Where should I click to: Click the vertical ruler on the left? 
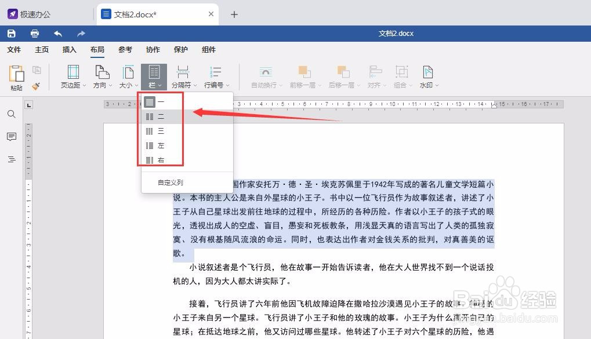28,231
